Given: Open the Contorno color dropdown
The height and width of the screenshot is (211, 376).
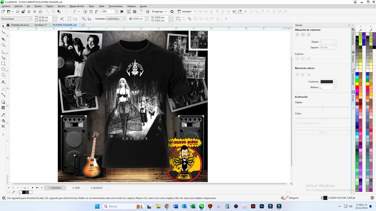Looking at the screenshot, I should [x=335, y=82].
